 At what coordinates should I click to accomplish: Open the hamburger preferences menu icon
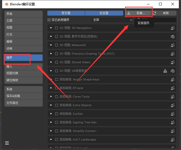7,143
